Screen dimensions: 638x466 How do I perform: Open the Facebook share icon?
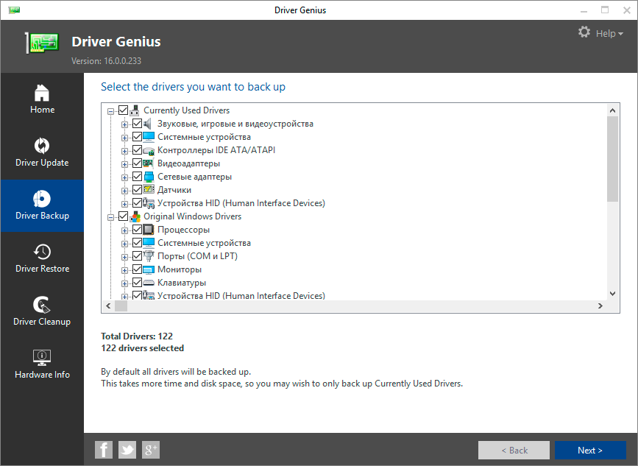click(x=104, y=450)
